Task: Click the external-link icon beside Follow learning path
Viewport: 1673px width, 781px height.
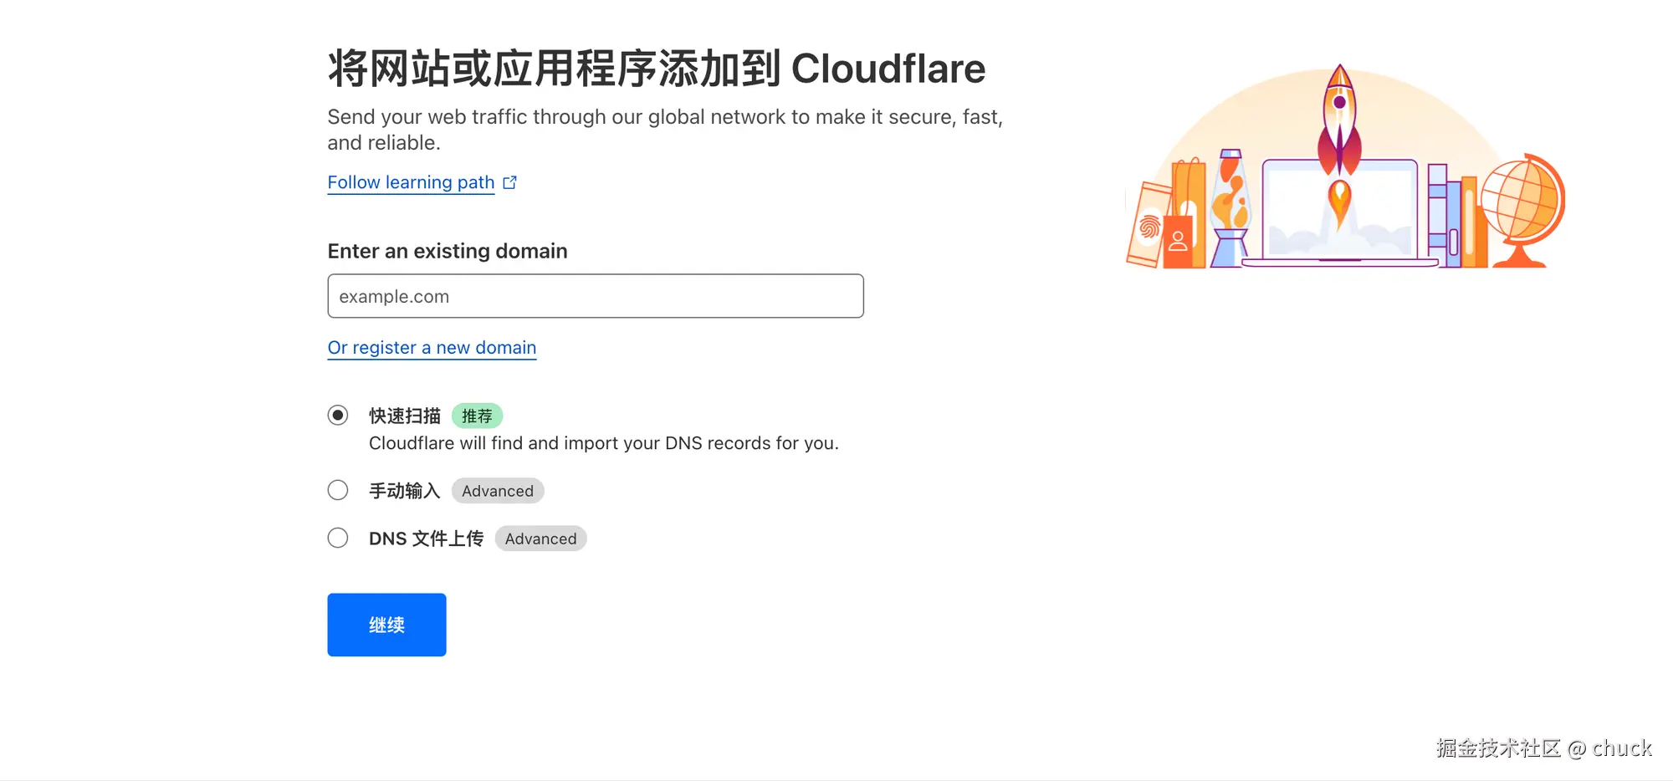Action: (510, 182)
